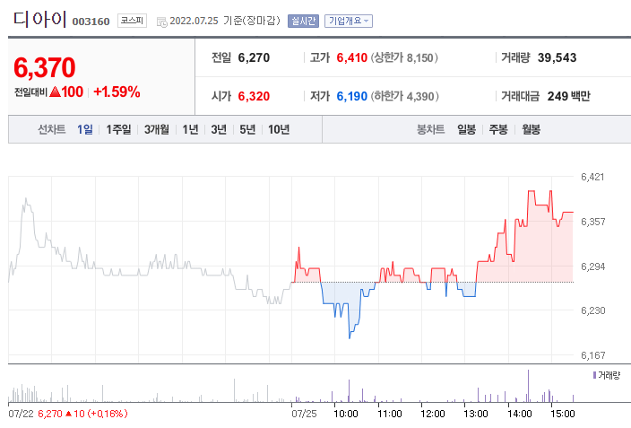This screenshot has height=428, width=631.
Task: Click the 10:00 time axis label
Action: [x=346, y=414]
